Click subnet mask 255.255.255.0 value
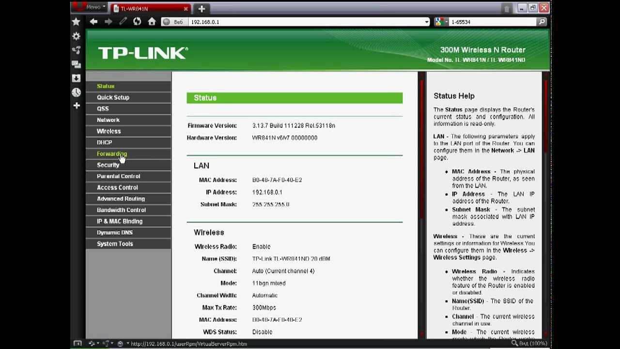Viewport: 620px width, 349px height. coord(271,204)
